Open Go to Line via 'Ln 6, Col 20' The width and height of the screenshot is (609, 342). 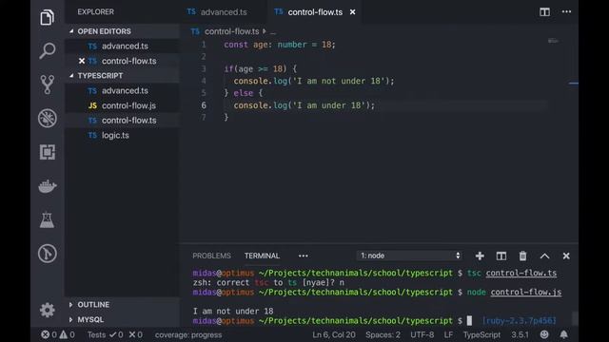click(334, 334)
